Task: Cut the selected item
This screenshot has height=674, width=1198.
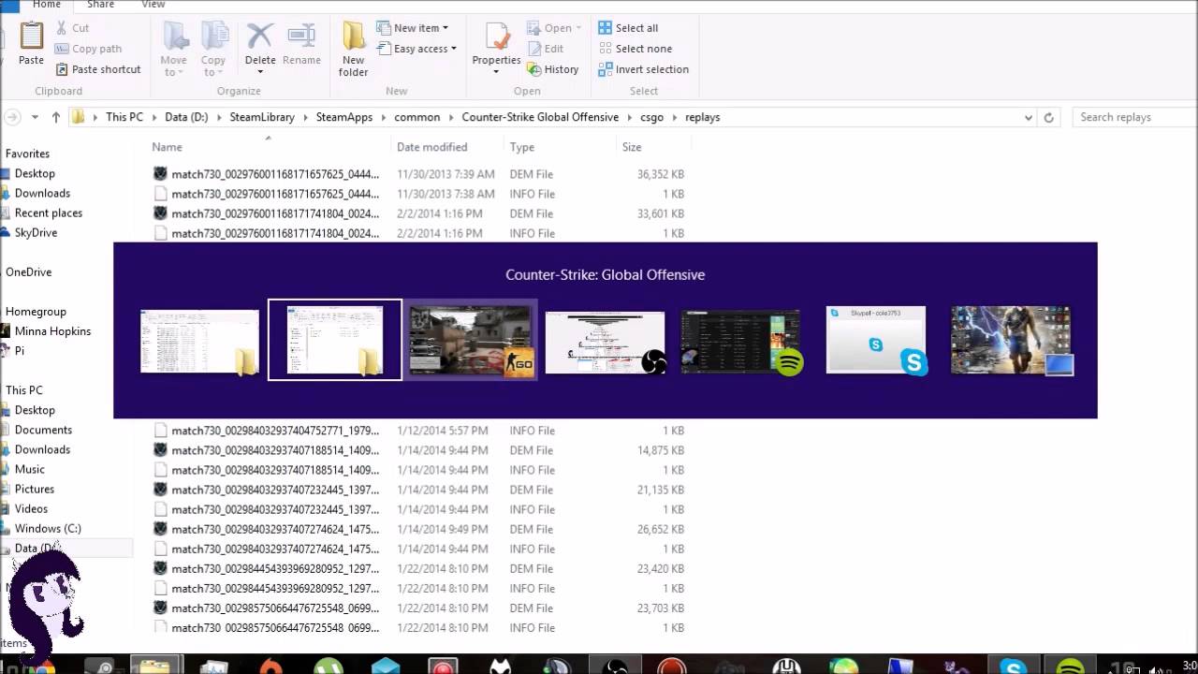Action: pos(72,28)
